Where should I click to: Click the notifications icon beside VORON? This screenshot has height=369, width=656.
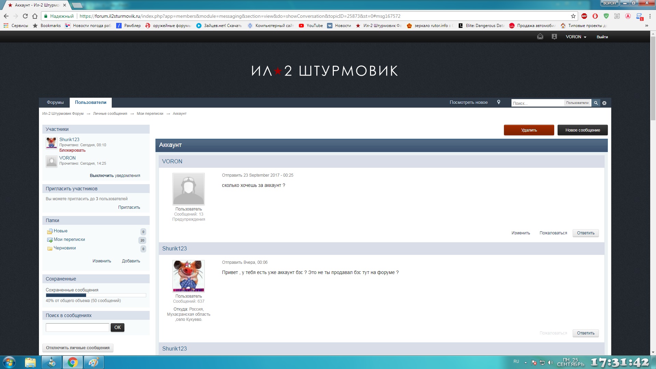coord(554,37)
